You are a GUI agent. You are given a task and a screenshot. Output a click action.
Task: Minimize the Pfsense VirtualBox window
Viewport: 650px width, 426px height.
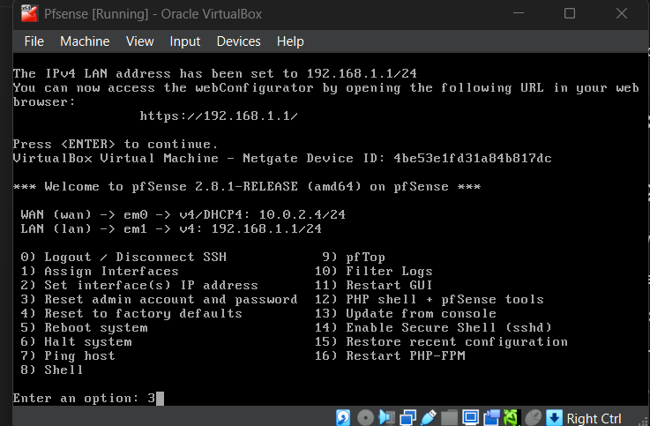tap(519, 13)
